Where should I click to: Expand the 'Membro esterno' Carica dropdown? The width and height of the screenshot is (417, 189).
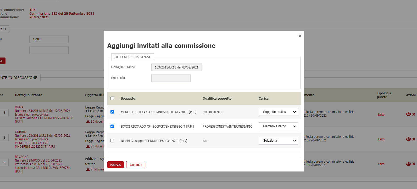point(278,126)
